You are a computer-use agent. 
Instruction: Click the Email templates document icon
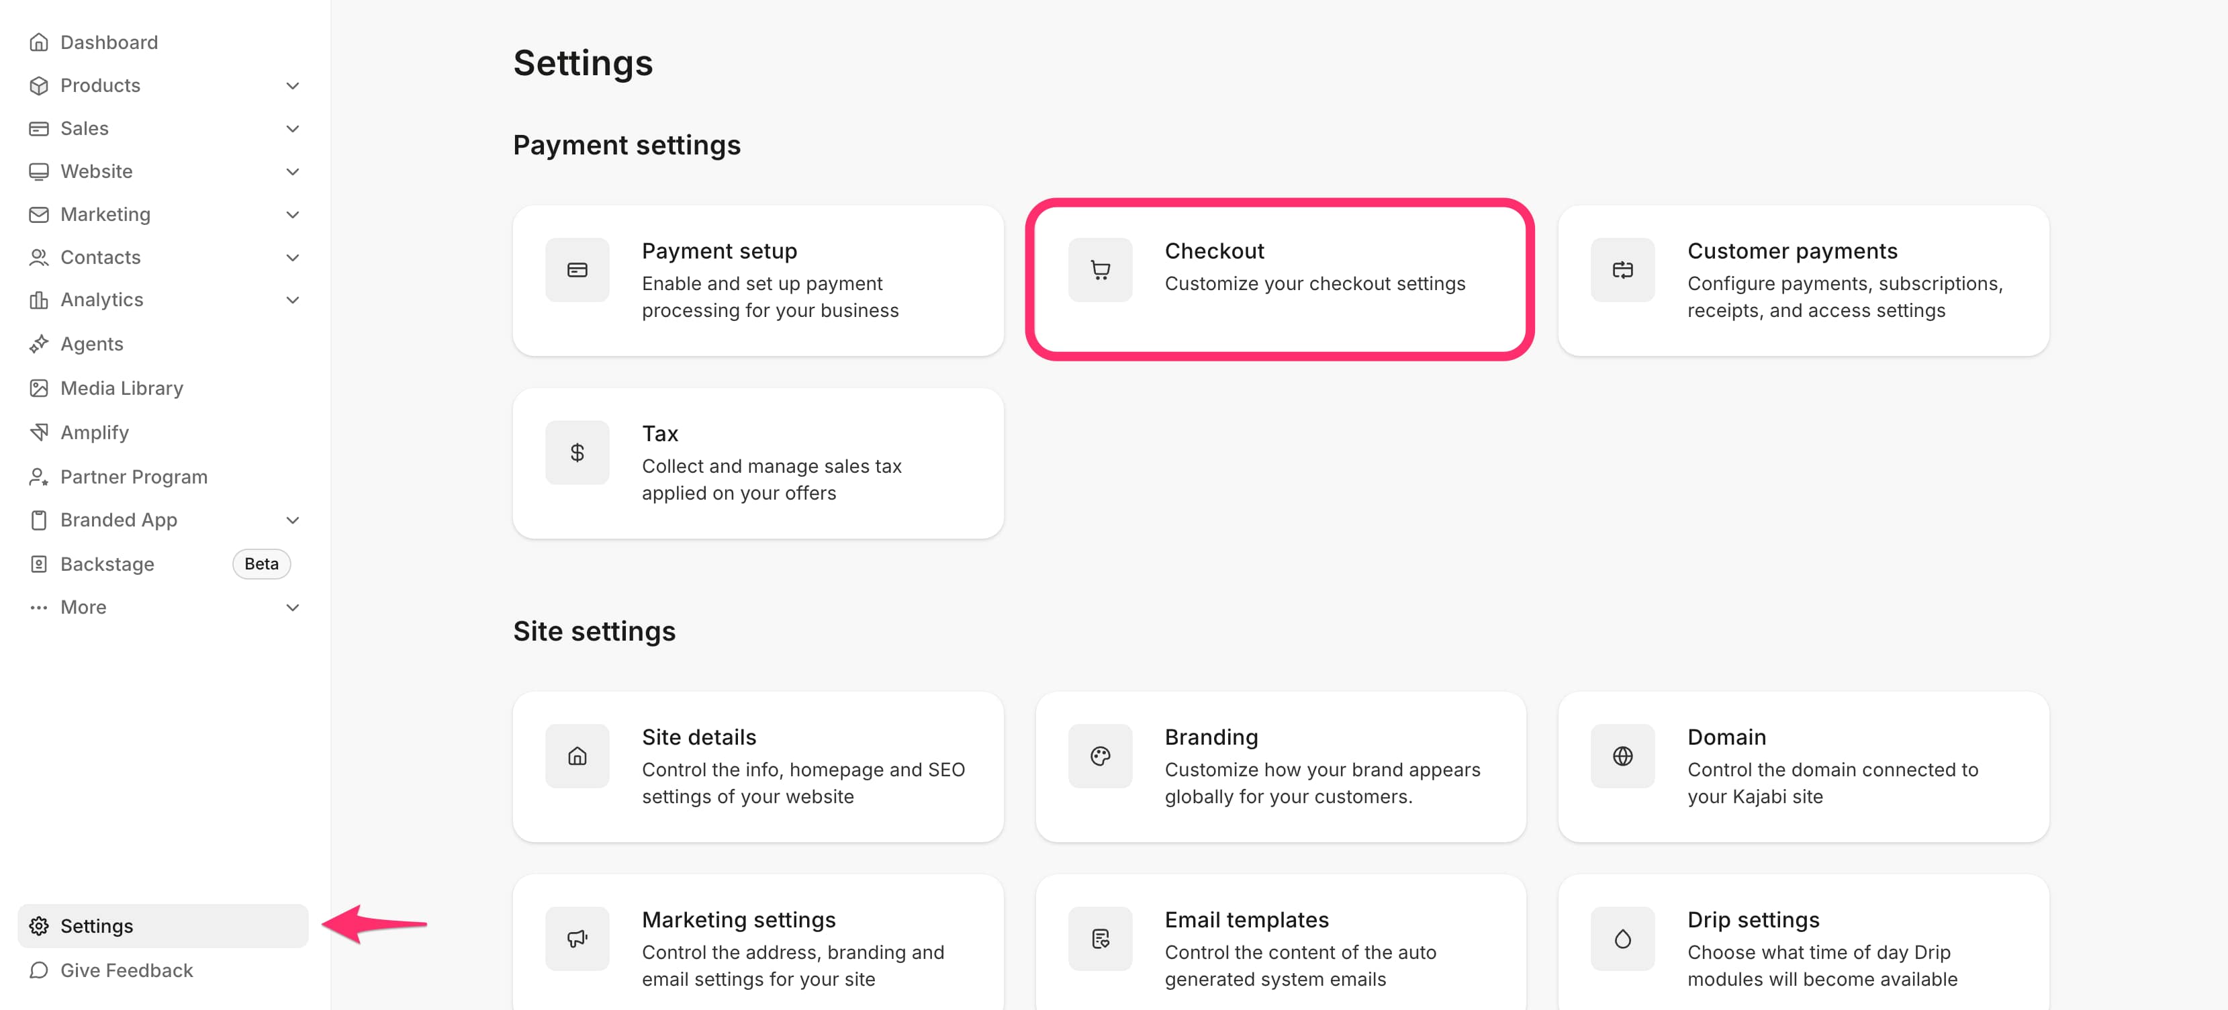(1100, 938)
